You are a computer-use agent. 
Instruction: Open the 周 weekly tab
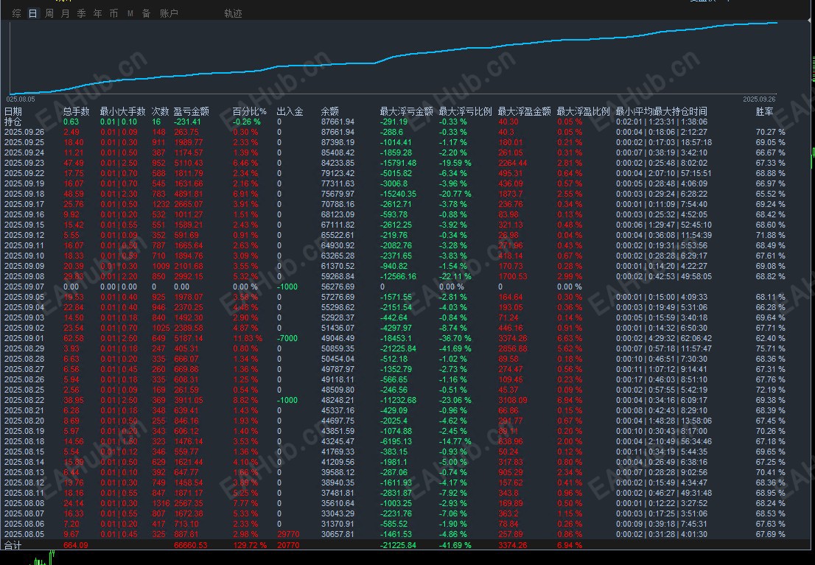pyautogui.click(x=49, y=13)
